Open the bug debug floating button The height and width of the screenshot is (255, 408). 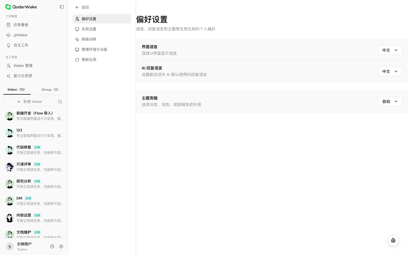coord(393,240)
